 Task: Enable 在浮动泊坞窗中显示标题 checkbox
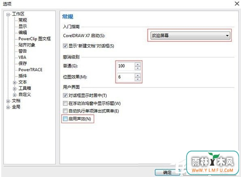point(65,103)
